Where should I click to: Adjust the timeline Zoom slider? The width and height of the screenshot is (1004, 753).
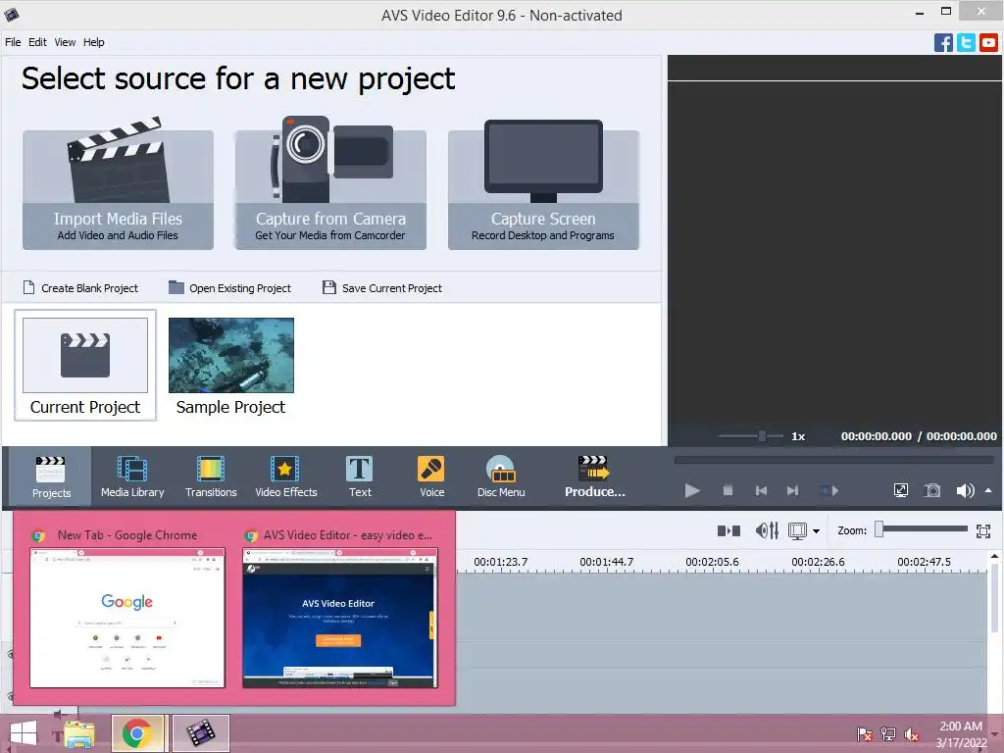[x=922, y=529]
